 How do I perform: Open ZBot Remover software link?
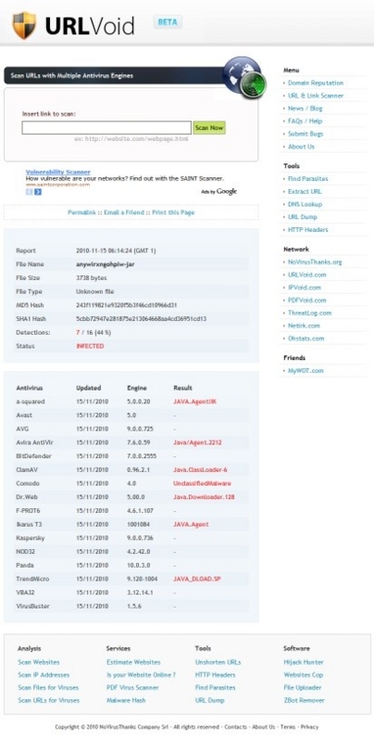(305, 701)
